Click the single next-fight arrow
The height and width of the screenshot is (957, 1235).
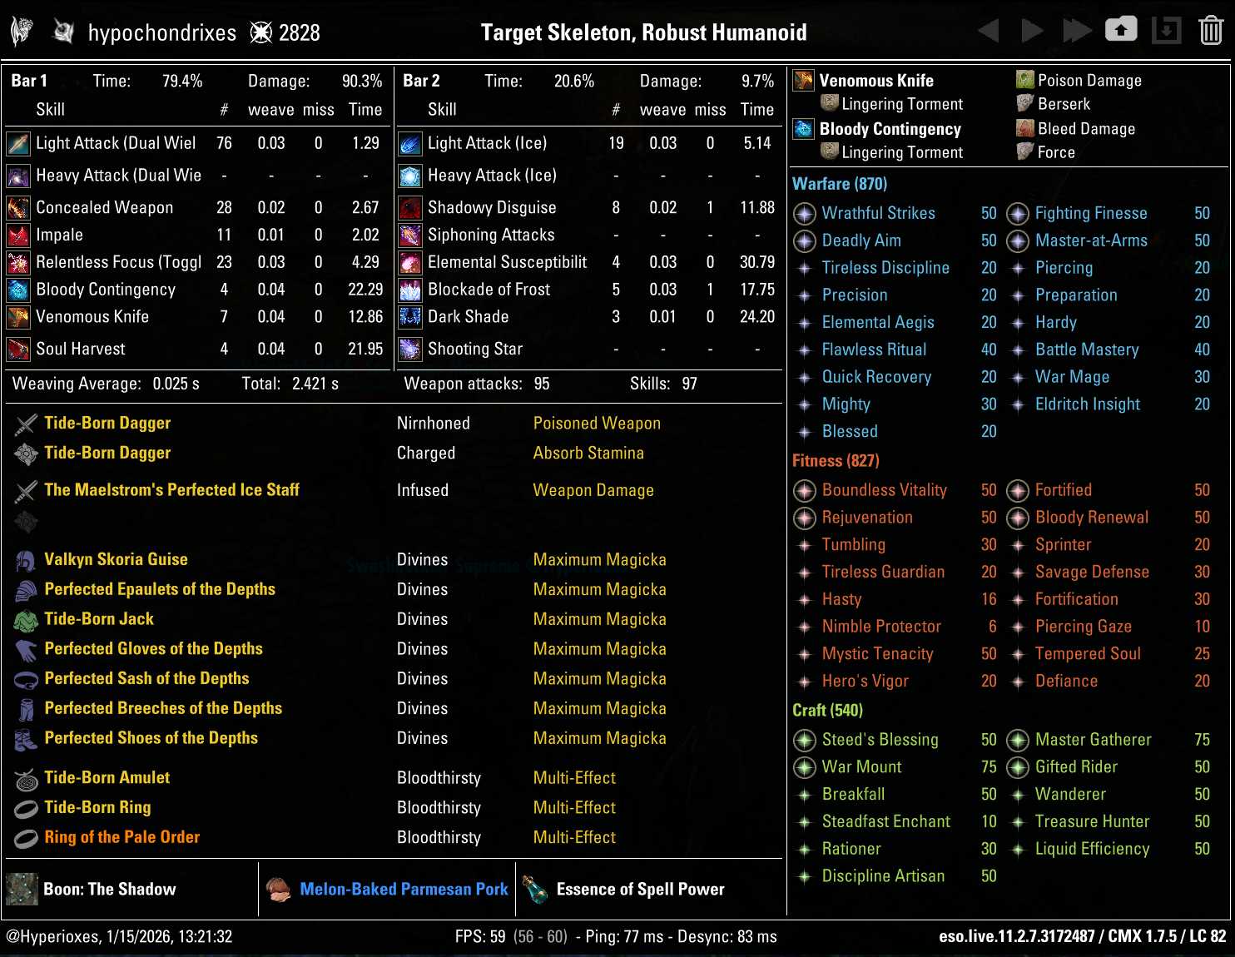pyautogui.click(x=1032, y=32)
